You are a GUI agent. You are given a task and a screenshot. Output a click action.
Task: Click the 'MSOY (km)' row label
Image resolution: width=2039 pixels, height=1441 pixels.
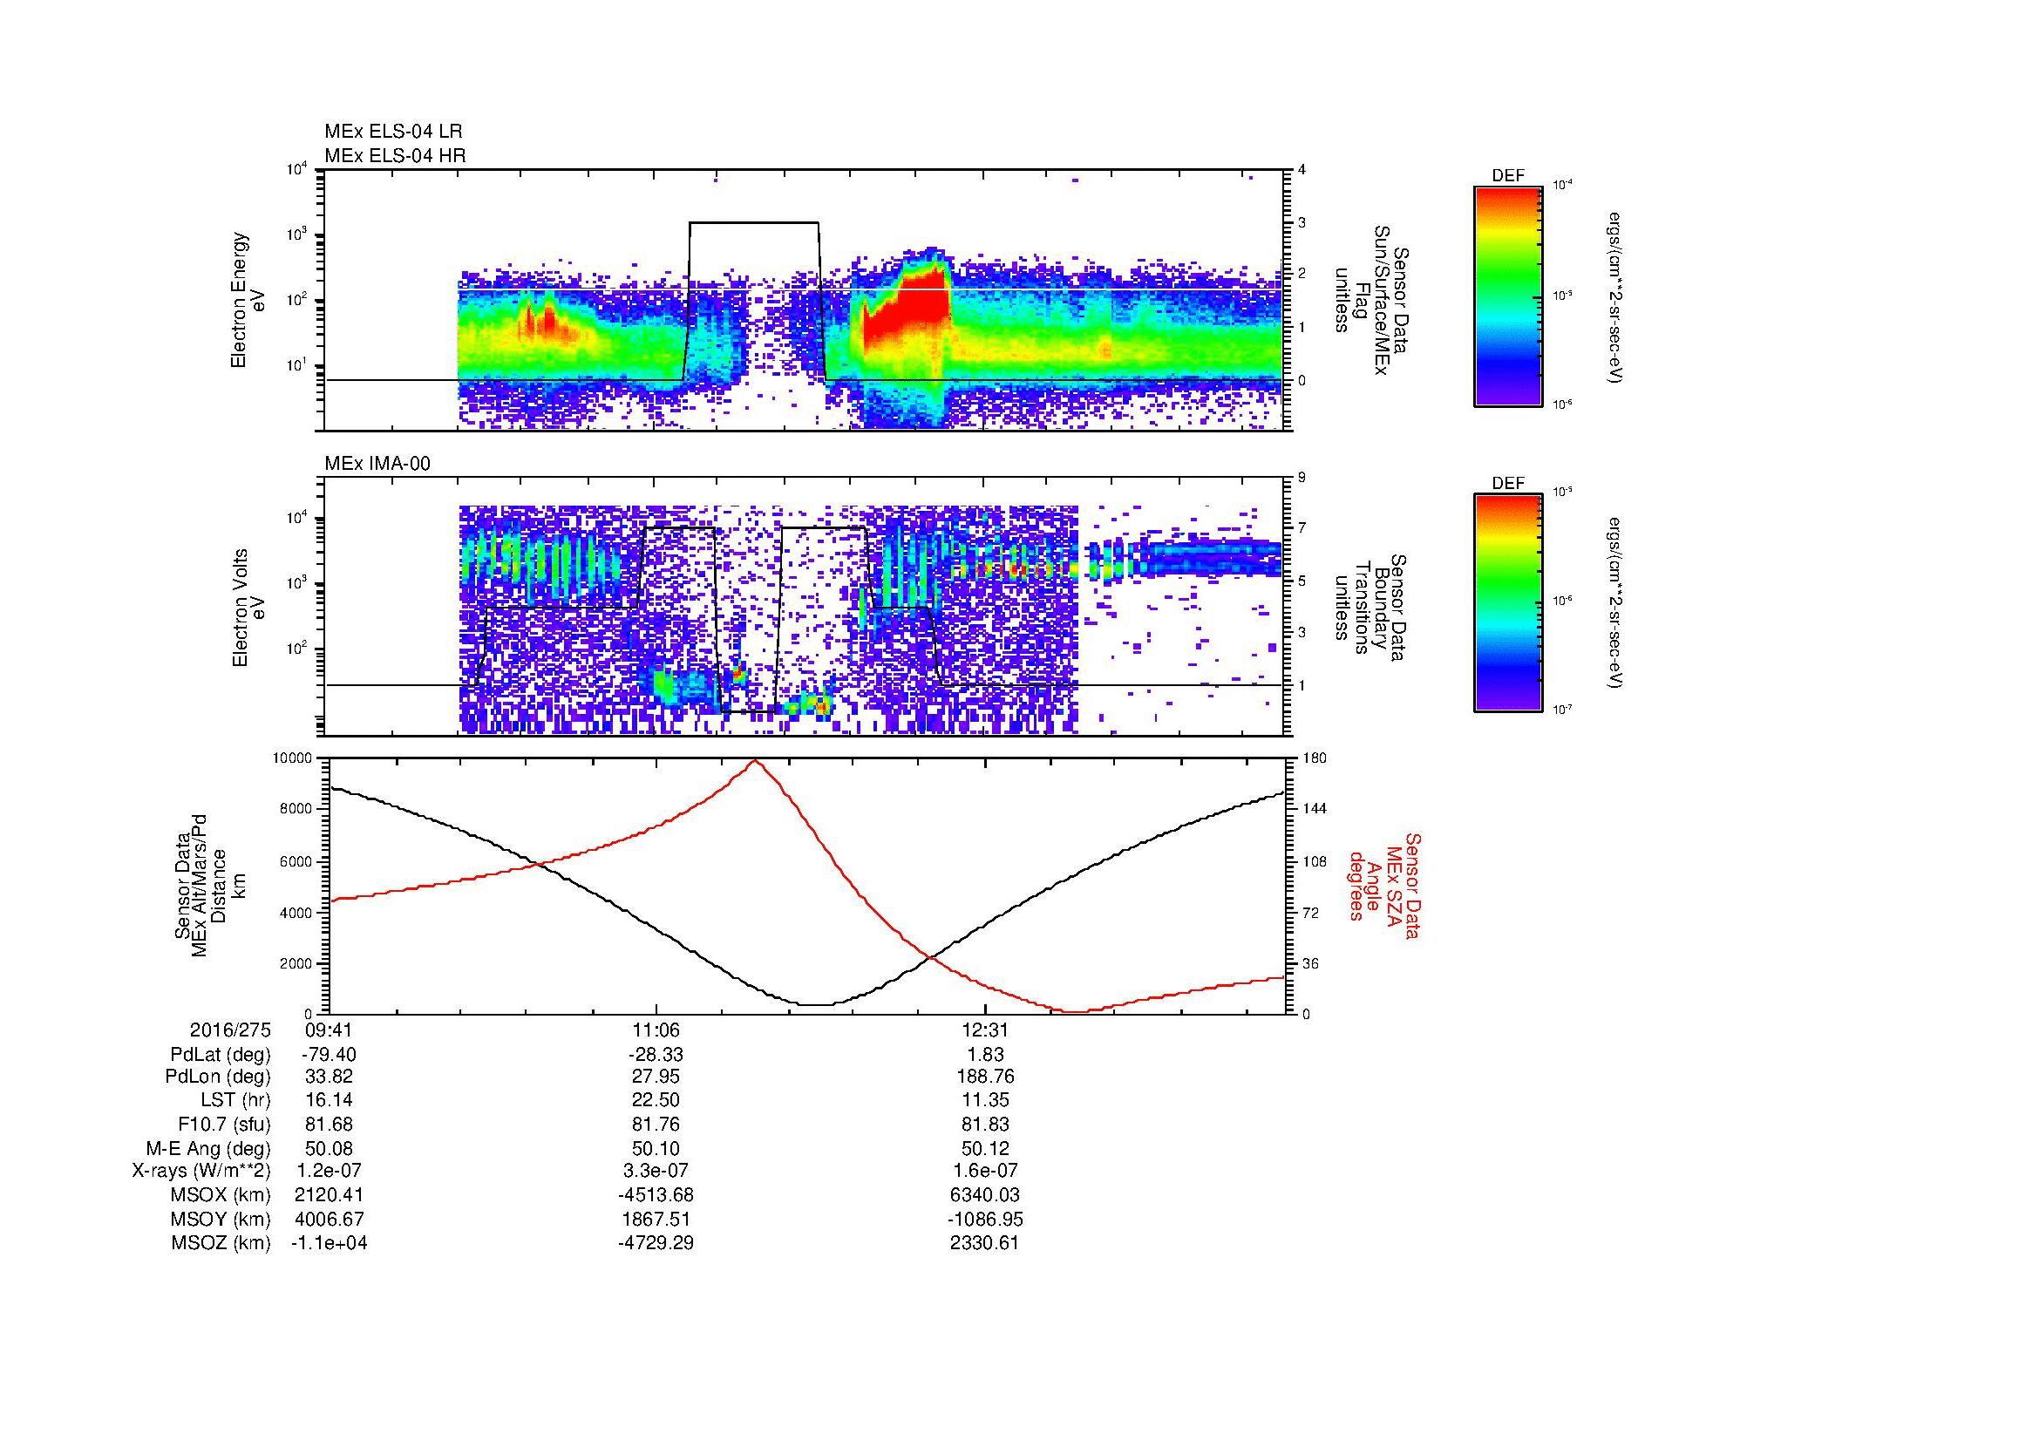point(221,1219)
